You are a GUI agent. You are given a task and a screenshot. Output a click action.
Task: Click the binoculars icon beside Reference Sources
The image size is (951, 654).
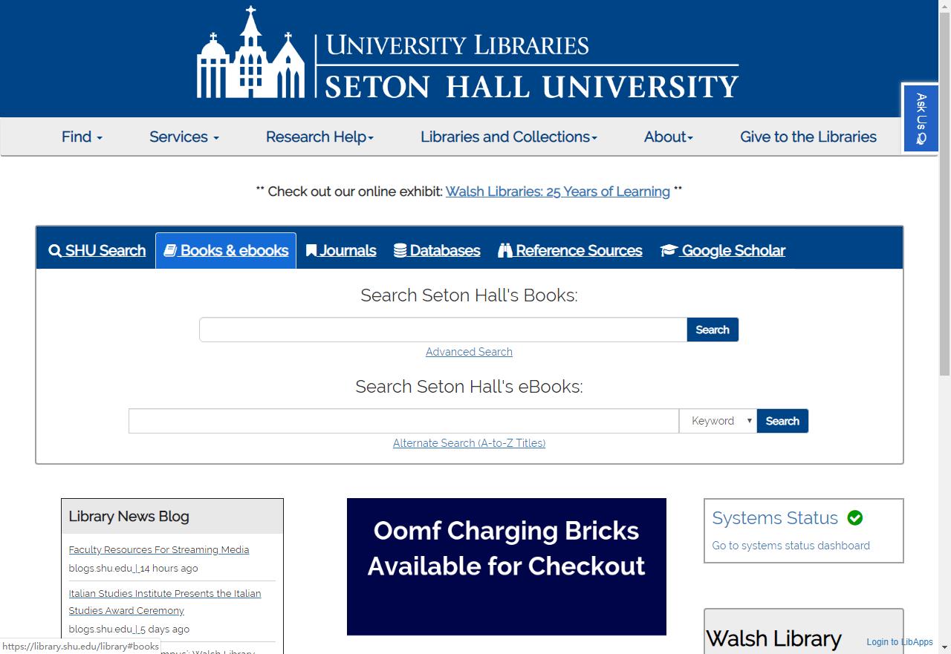tap(505, 251)
